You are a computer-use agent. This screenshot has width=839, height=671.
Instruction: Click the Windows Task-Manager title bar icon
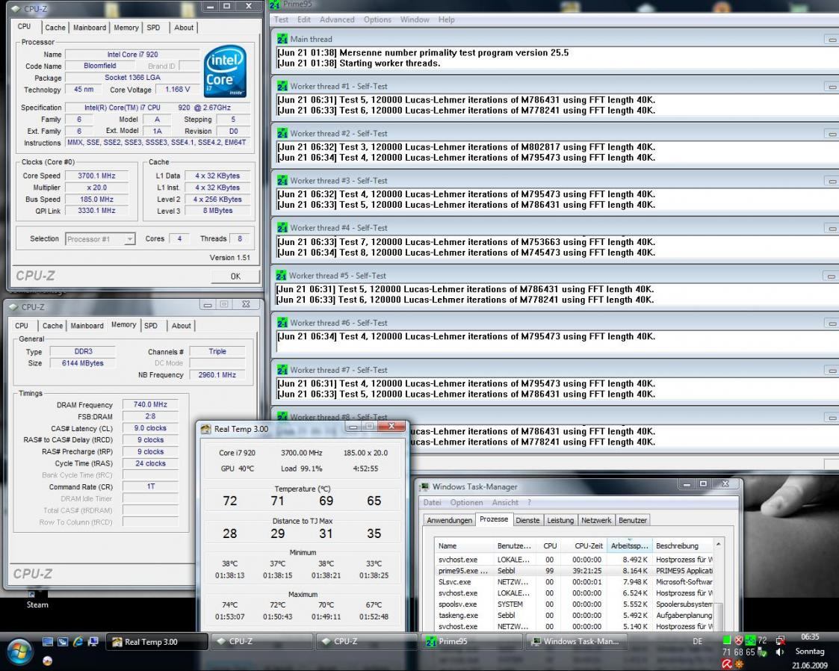[424, 486]
